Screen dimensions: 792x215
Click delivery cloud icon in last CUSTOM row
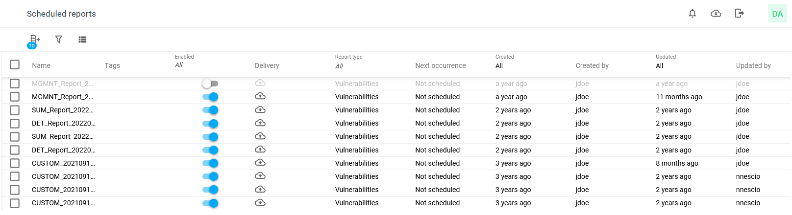coord(260,203)
